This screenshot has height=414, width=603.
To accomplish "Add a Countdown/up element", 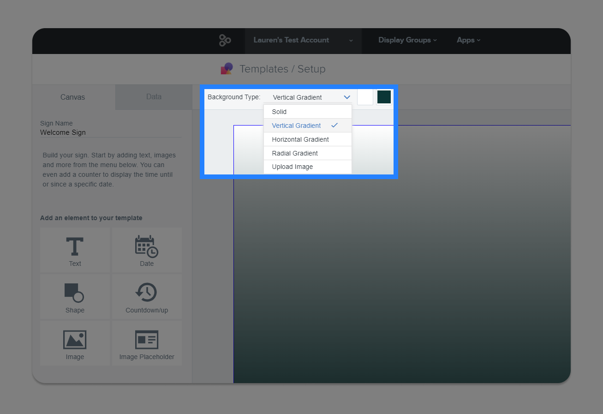I will point(146,296).
